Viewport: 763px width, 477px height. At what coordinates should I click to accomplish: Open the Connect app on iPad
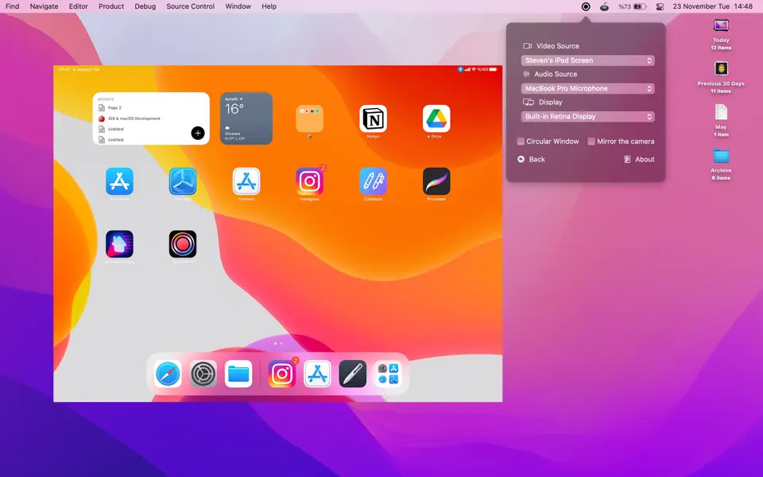point(246,181)
